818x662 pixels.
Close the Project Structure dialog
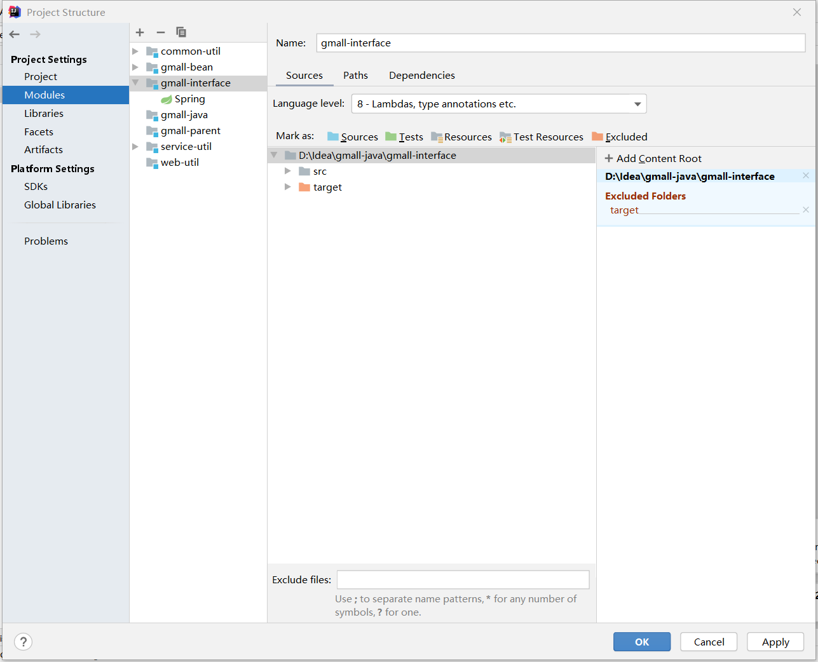[797, 12]
